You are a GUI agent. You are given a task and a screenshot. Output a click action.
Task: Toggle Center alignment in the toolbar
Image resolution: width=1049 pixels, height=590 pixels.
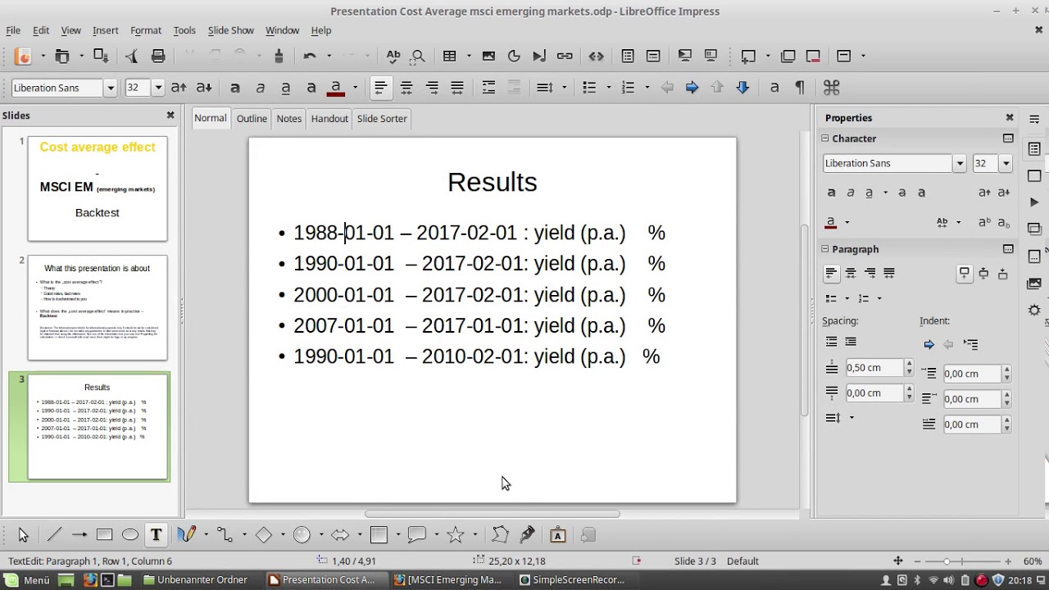406,88
